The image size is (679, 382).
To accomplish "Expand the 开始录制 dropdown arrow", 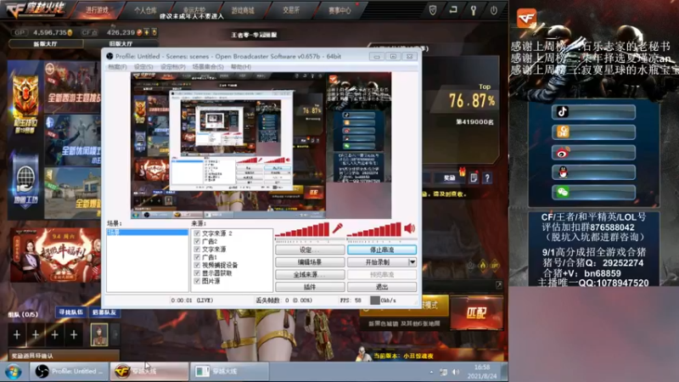I will click(x=412, y=262).
